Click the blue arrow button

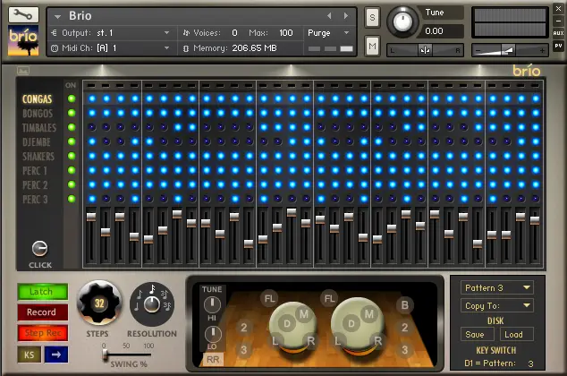coord(56,355)
